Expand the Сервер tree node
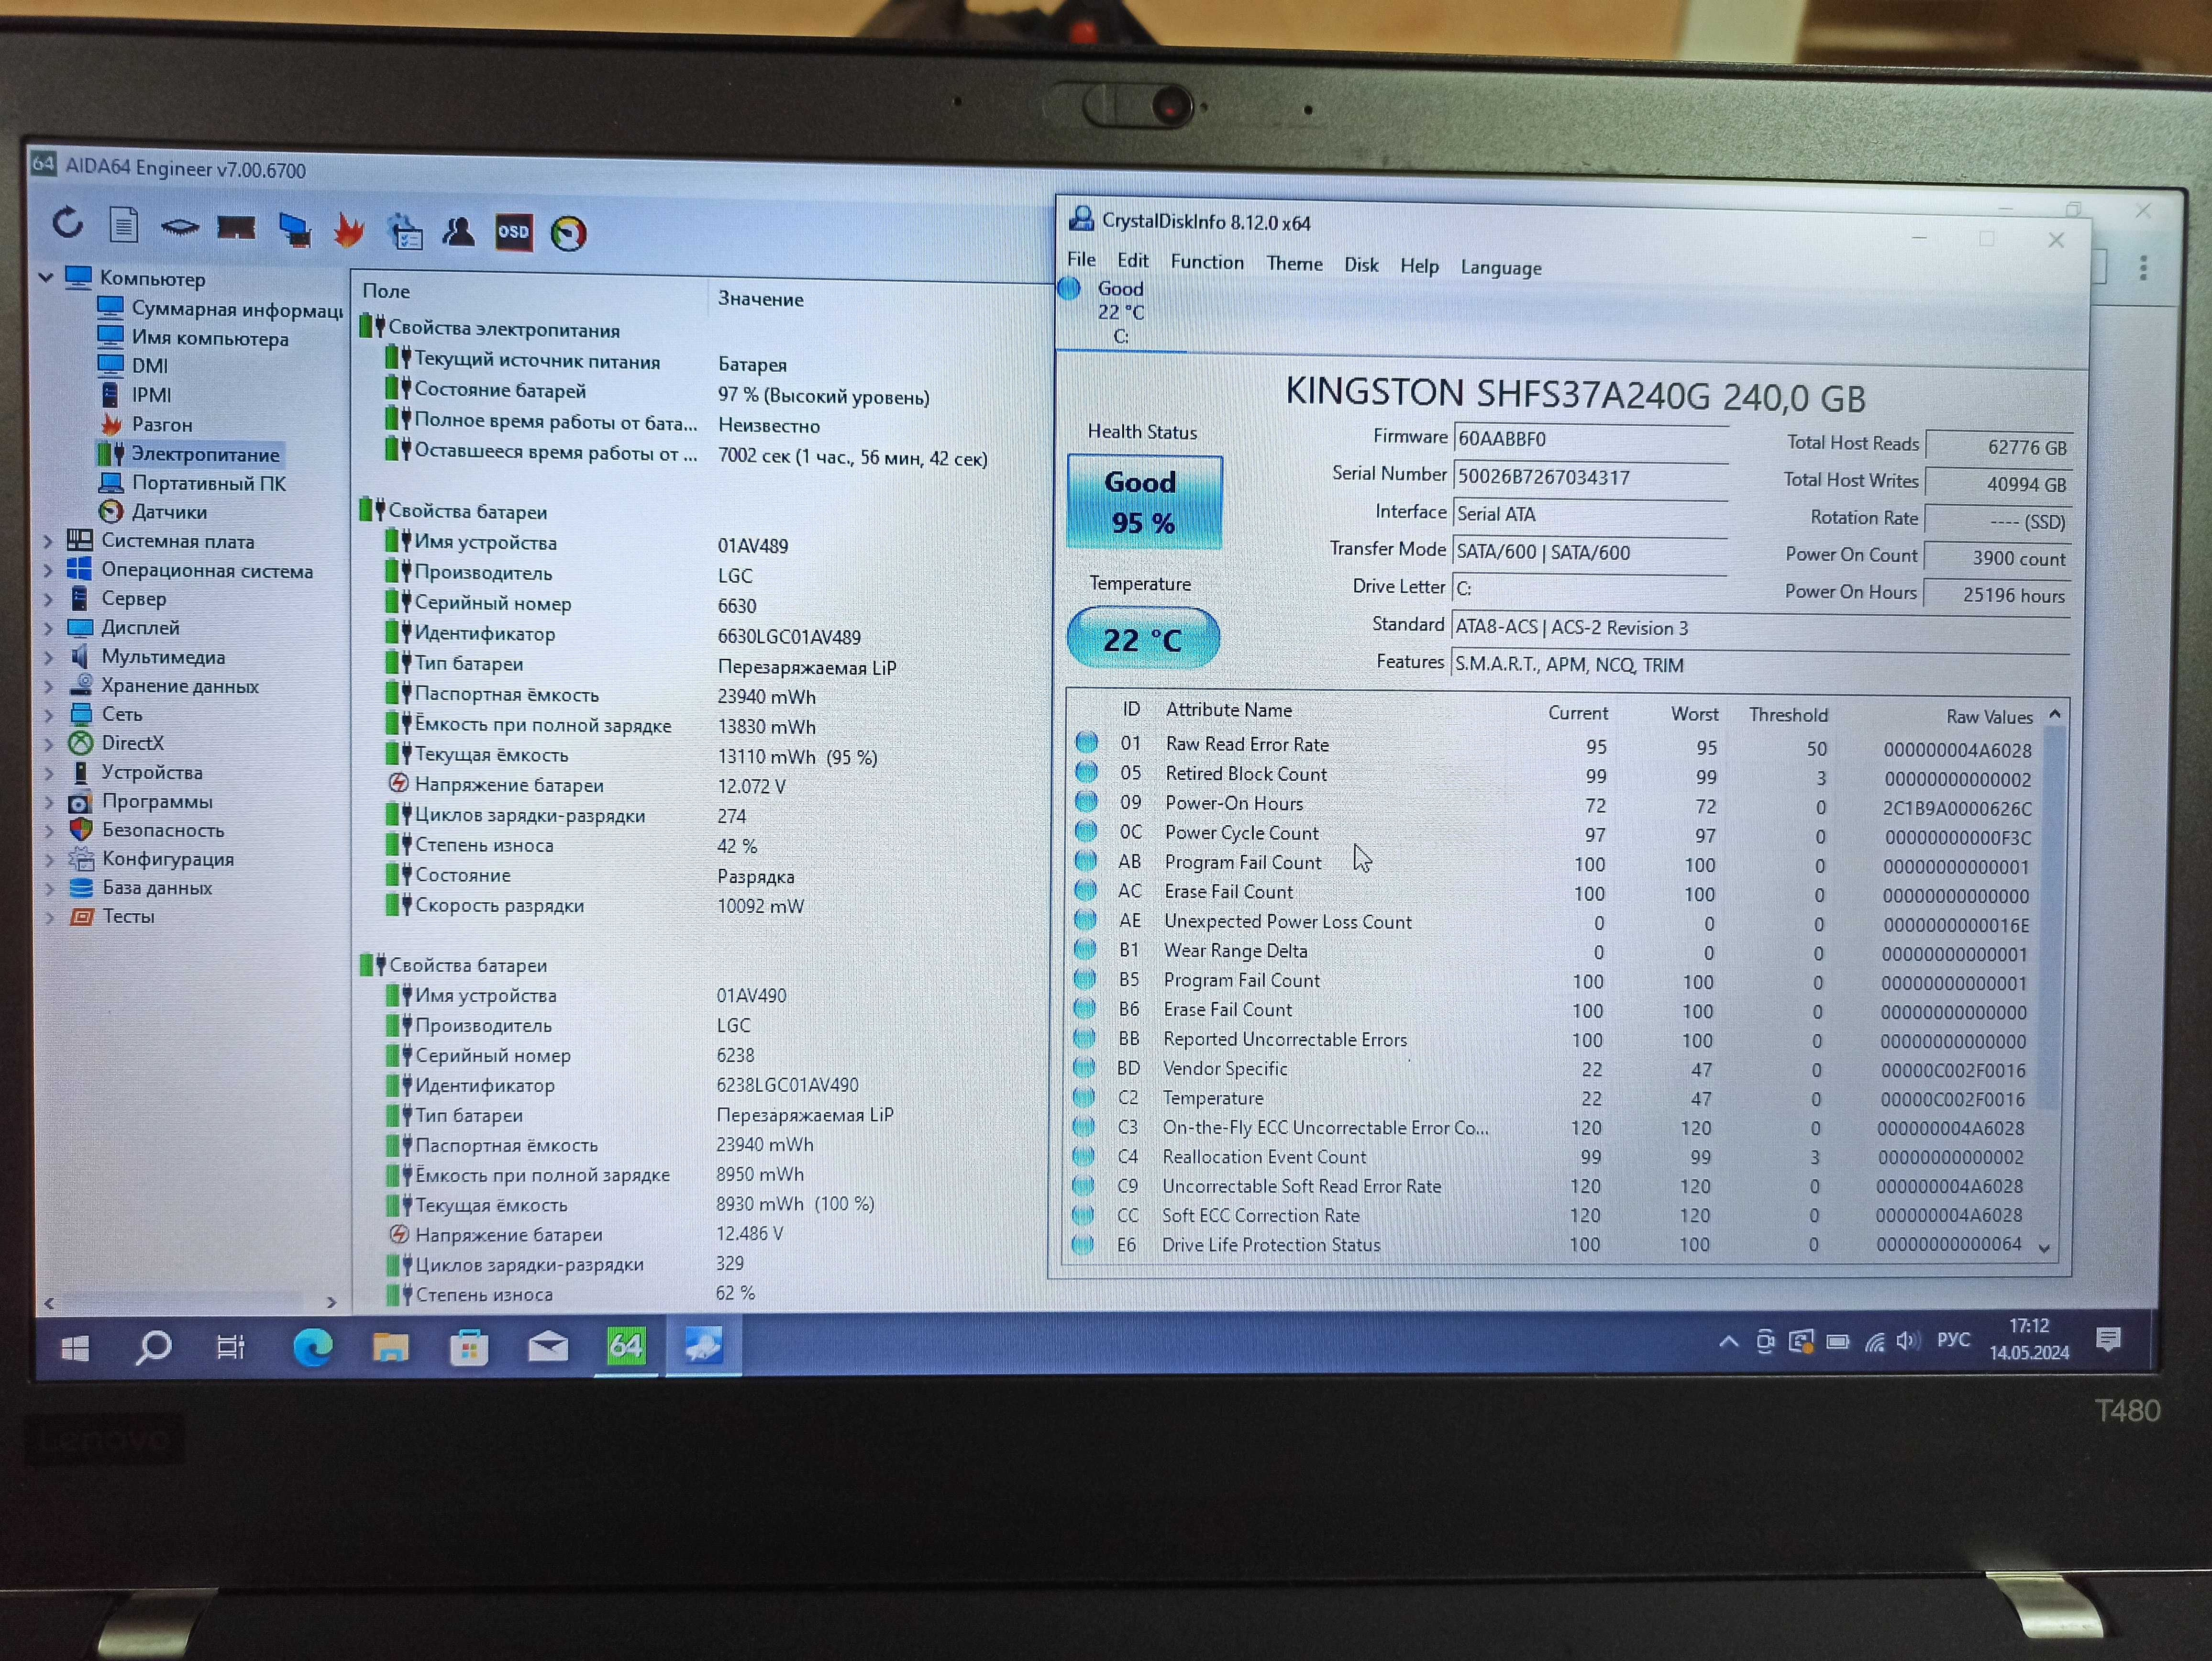The height and width of the screenshot is (1661, 2212). point(48,599)
